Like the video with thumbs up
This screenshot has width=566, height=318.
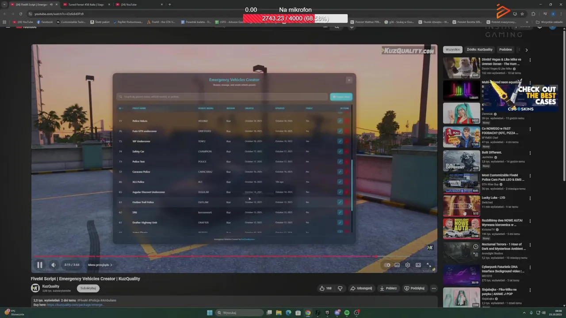[326, 288]
